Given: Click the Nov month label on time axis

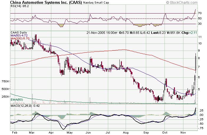Looking at the screenshot, I should click(x=183, y=132).
